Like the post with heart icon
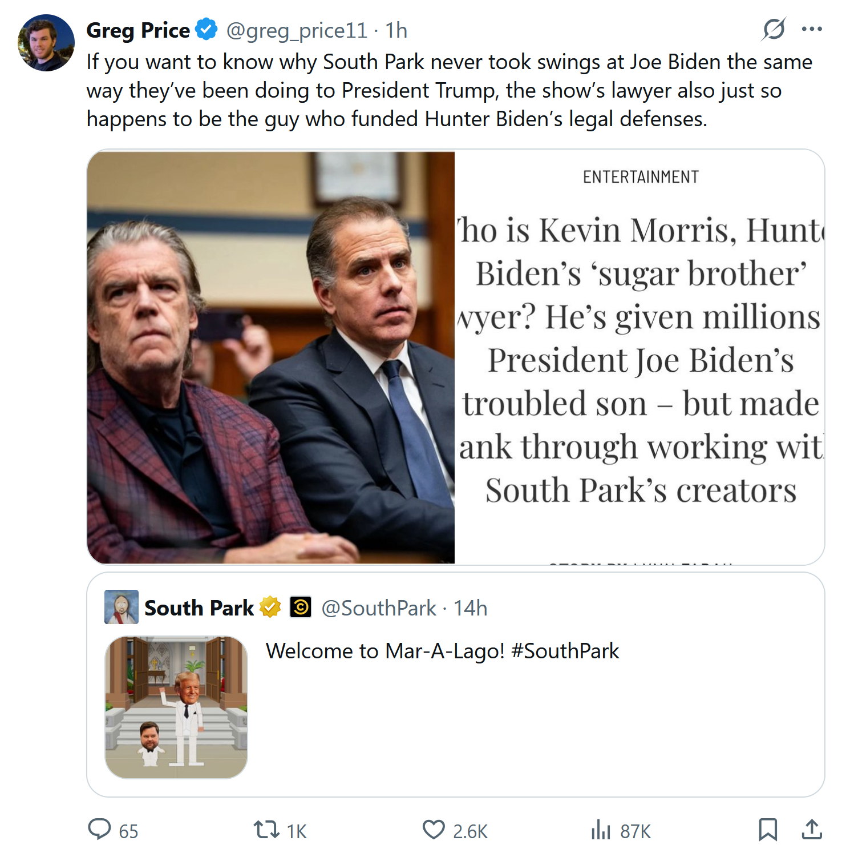This screenshot has width=846, height=857. point(433,829)
